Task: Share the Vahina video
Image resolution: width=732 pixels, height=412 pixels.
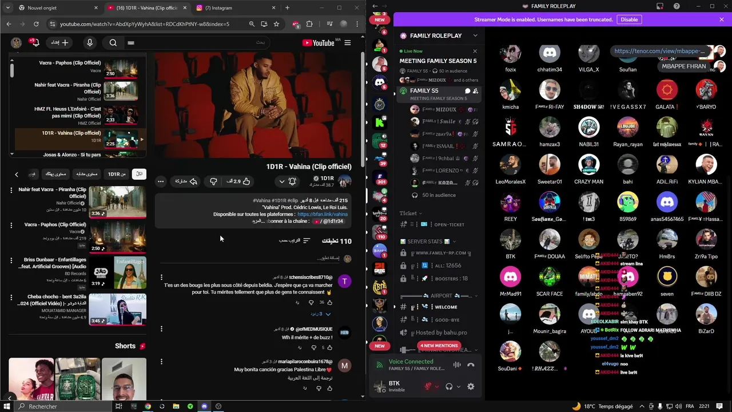Action: pyautogui.click(x=186, y=181)
